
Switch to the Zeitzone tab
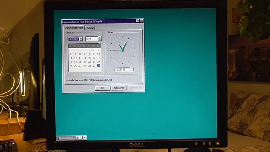tap(90, 28)
